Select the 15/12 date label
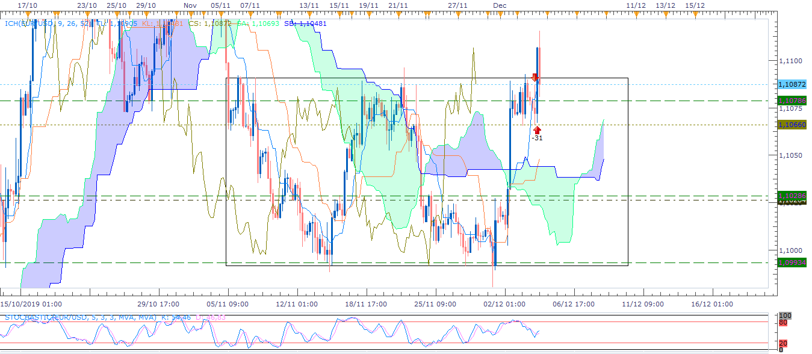Viewport: 812px width, 354px height. click(695, 5)
